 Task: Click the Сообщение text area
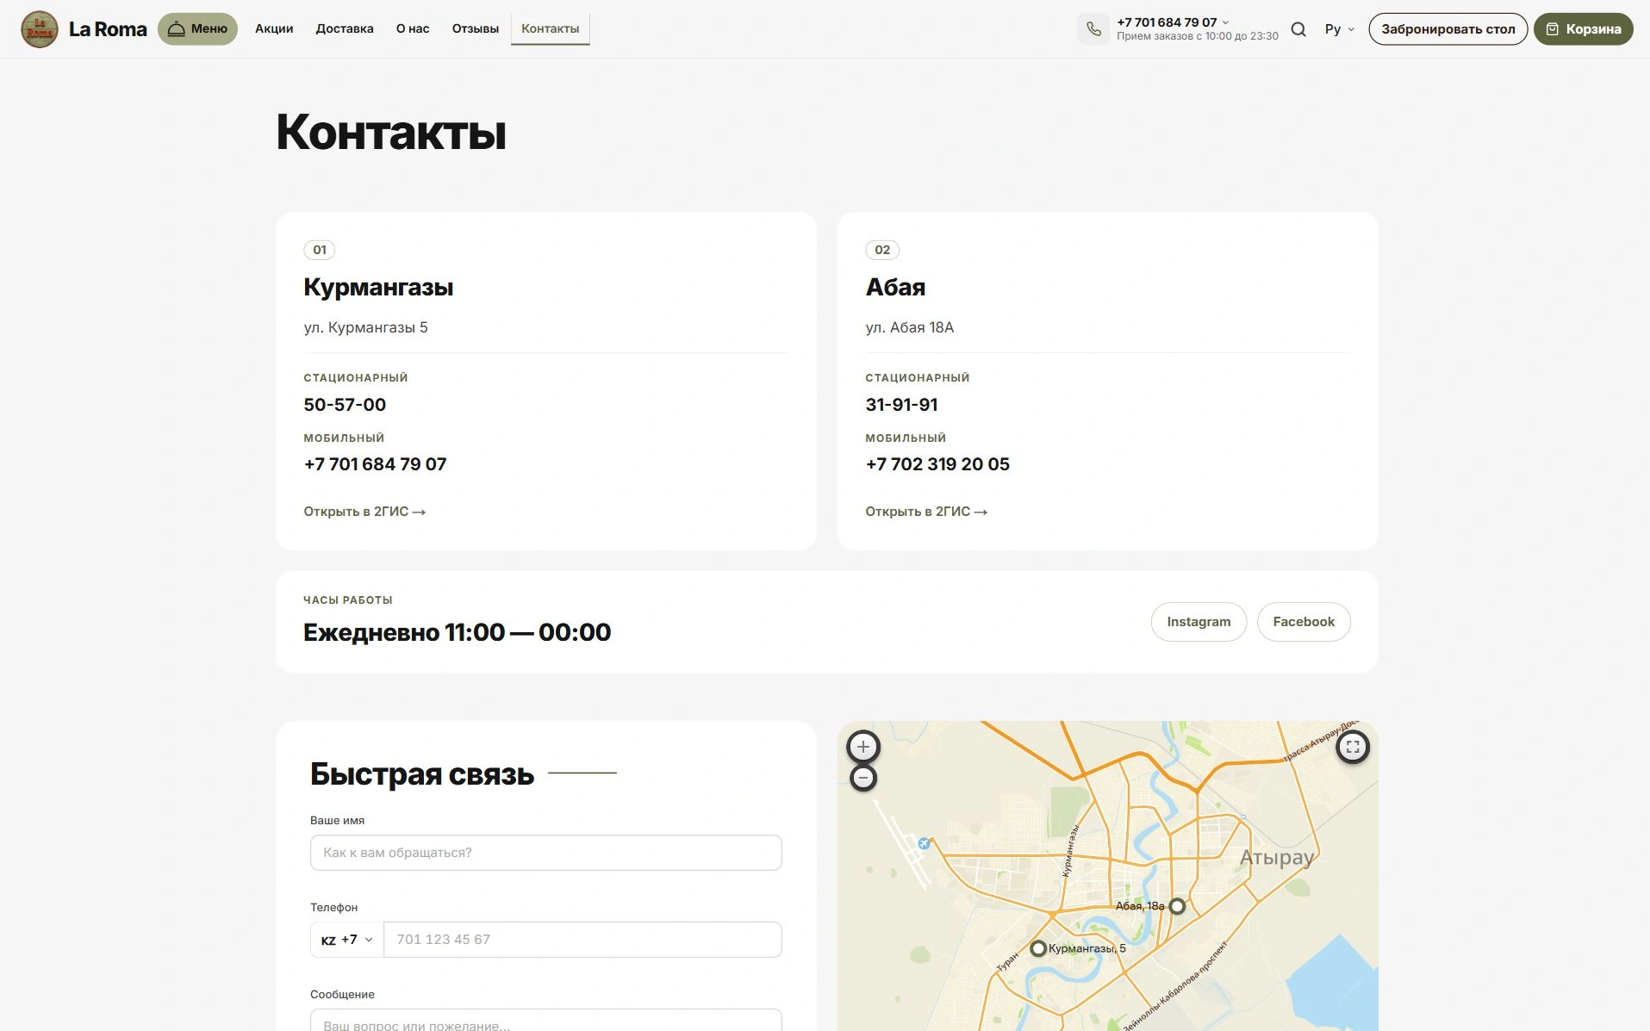(546, 1021)
